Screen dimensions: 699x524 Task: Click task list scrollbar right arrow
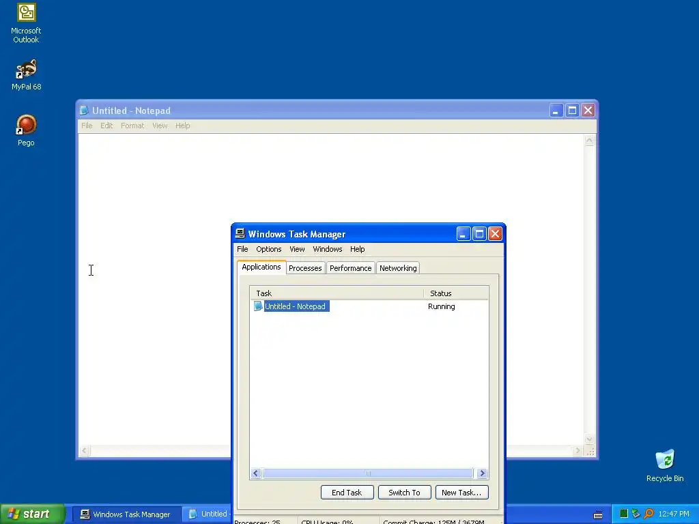(x=482, y=474)
